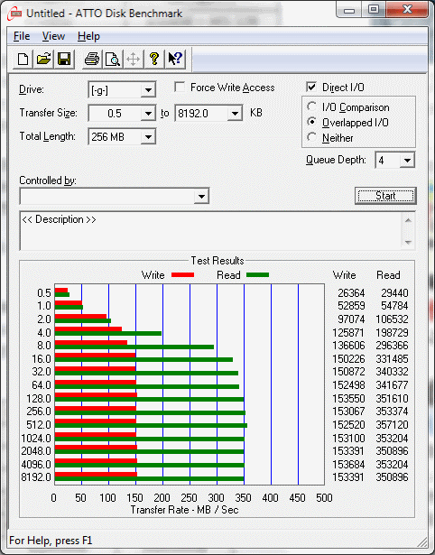
Task: Activate the context help pointer icon
Action: coord(175,59)
